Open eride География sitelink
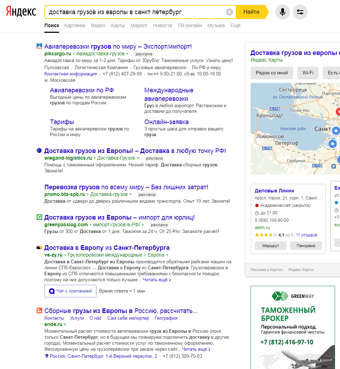This screenshot has height=369, width=340. 166,318
